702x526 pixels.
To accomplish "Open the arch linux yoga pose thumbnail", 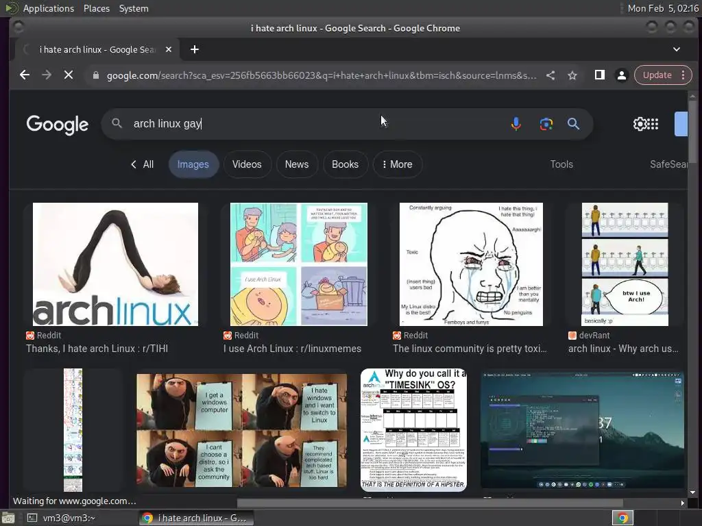I will (115, 264).
